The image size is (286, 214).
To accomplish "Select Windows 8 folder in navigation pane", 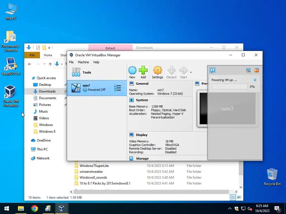I will [x=47, y=132].
